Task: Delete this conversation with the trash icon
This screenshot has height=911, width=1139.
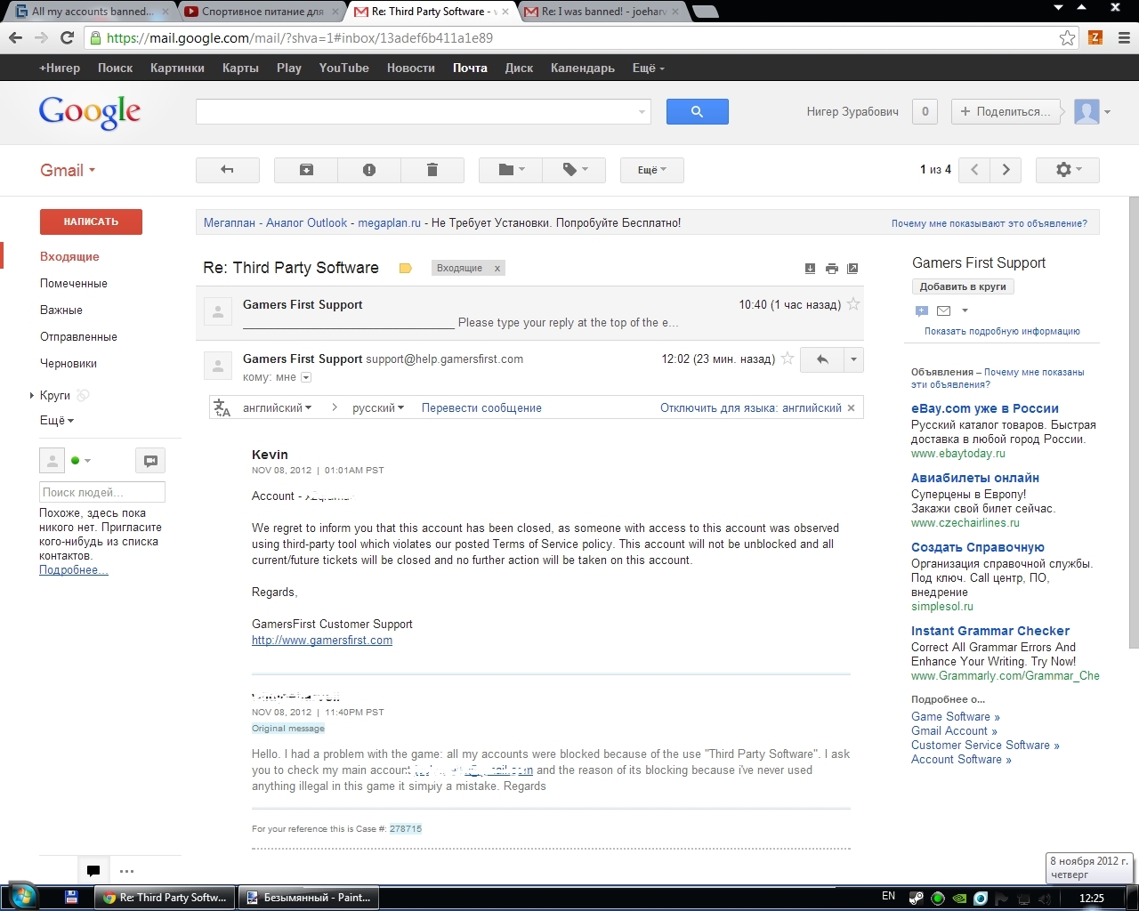Action: [432, 170]
